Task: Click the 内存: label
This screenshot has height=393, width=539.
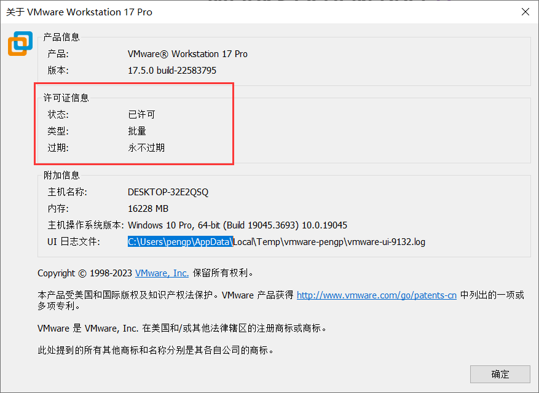Action: [x=58, y=209]
